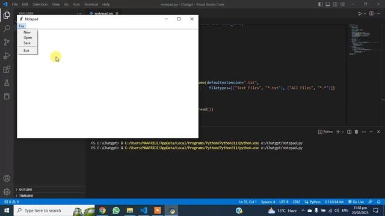Open dropdown next to run button
385x216 pixels.
click(x=365, y=13)
